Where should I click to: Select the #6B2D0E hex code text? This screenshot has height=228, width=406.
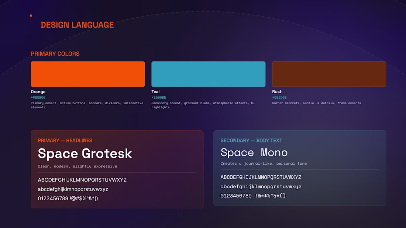pos(279,98)
